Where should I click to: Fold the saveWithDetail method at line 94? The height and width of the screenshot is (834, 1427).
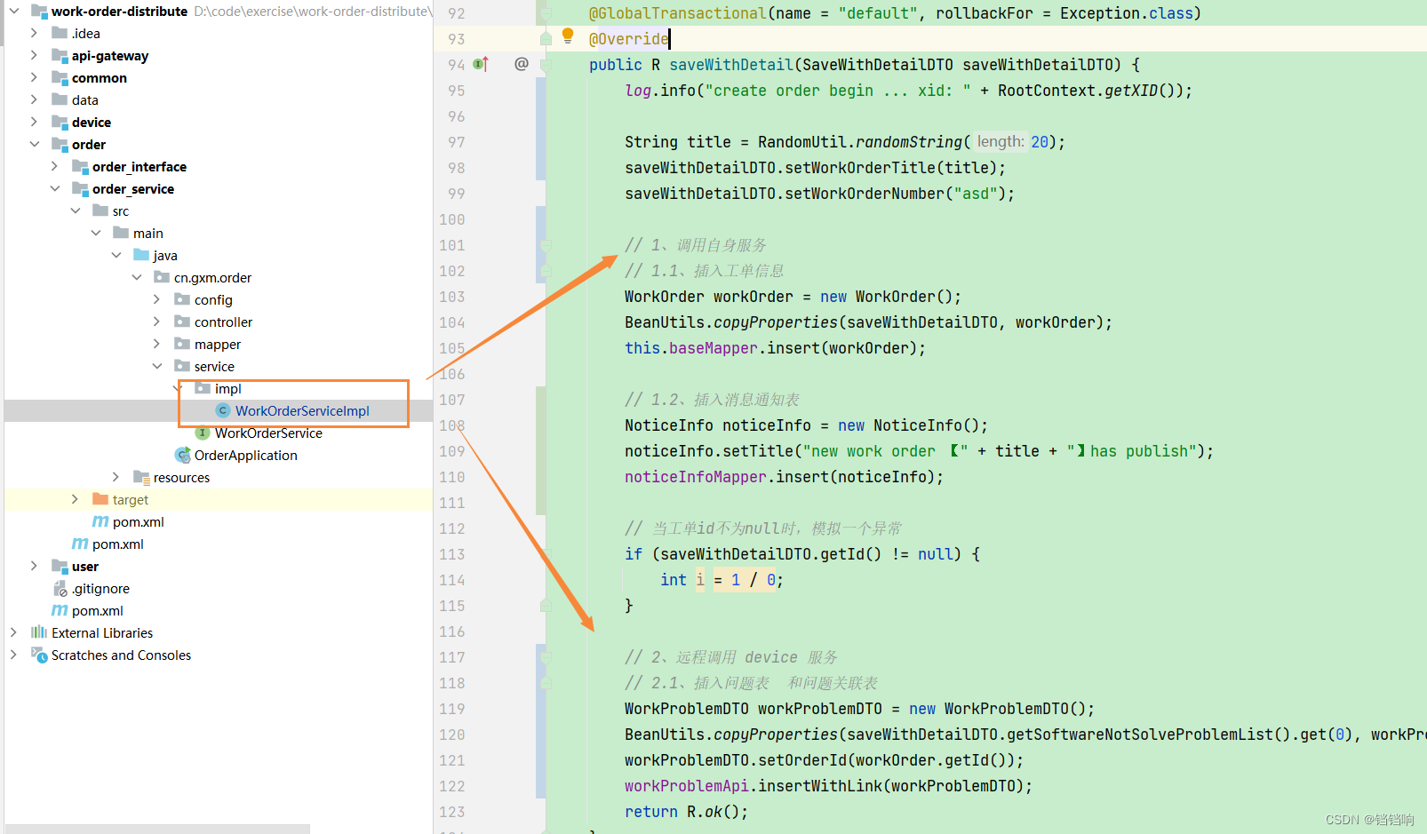pyautogui.click(x=546, y=64)
